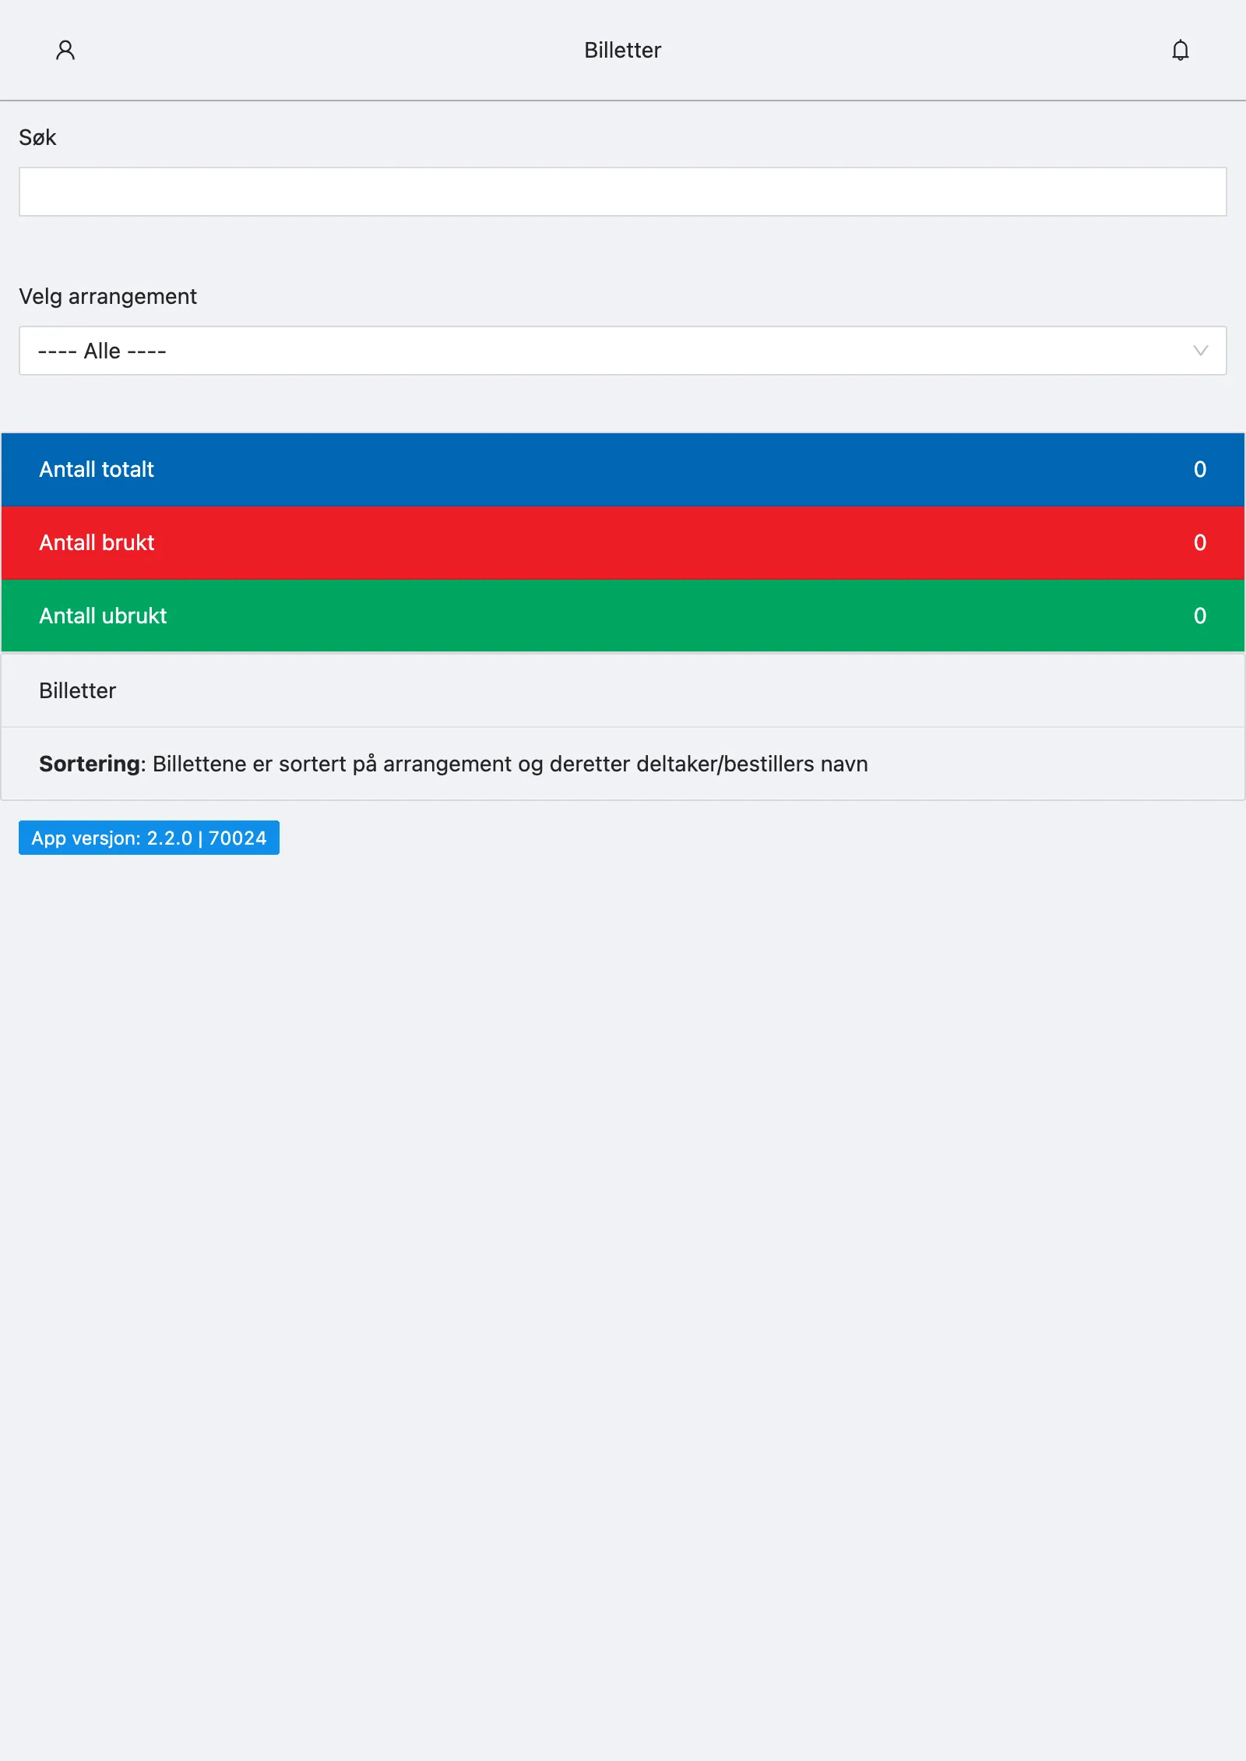Open the notifications bell icon

point(1181,51)
